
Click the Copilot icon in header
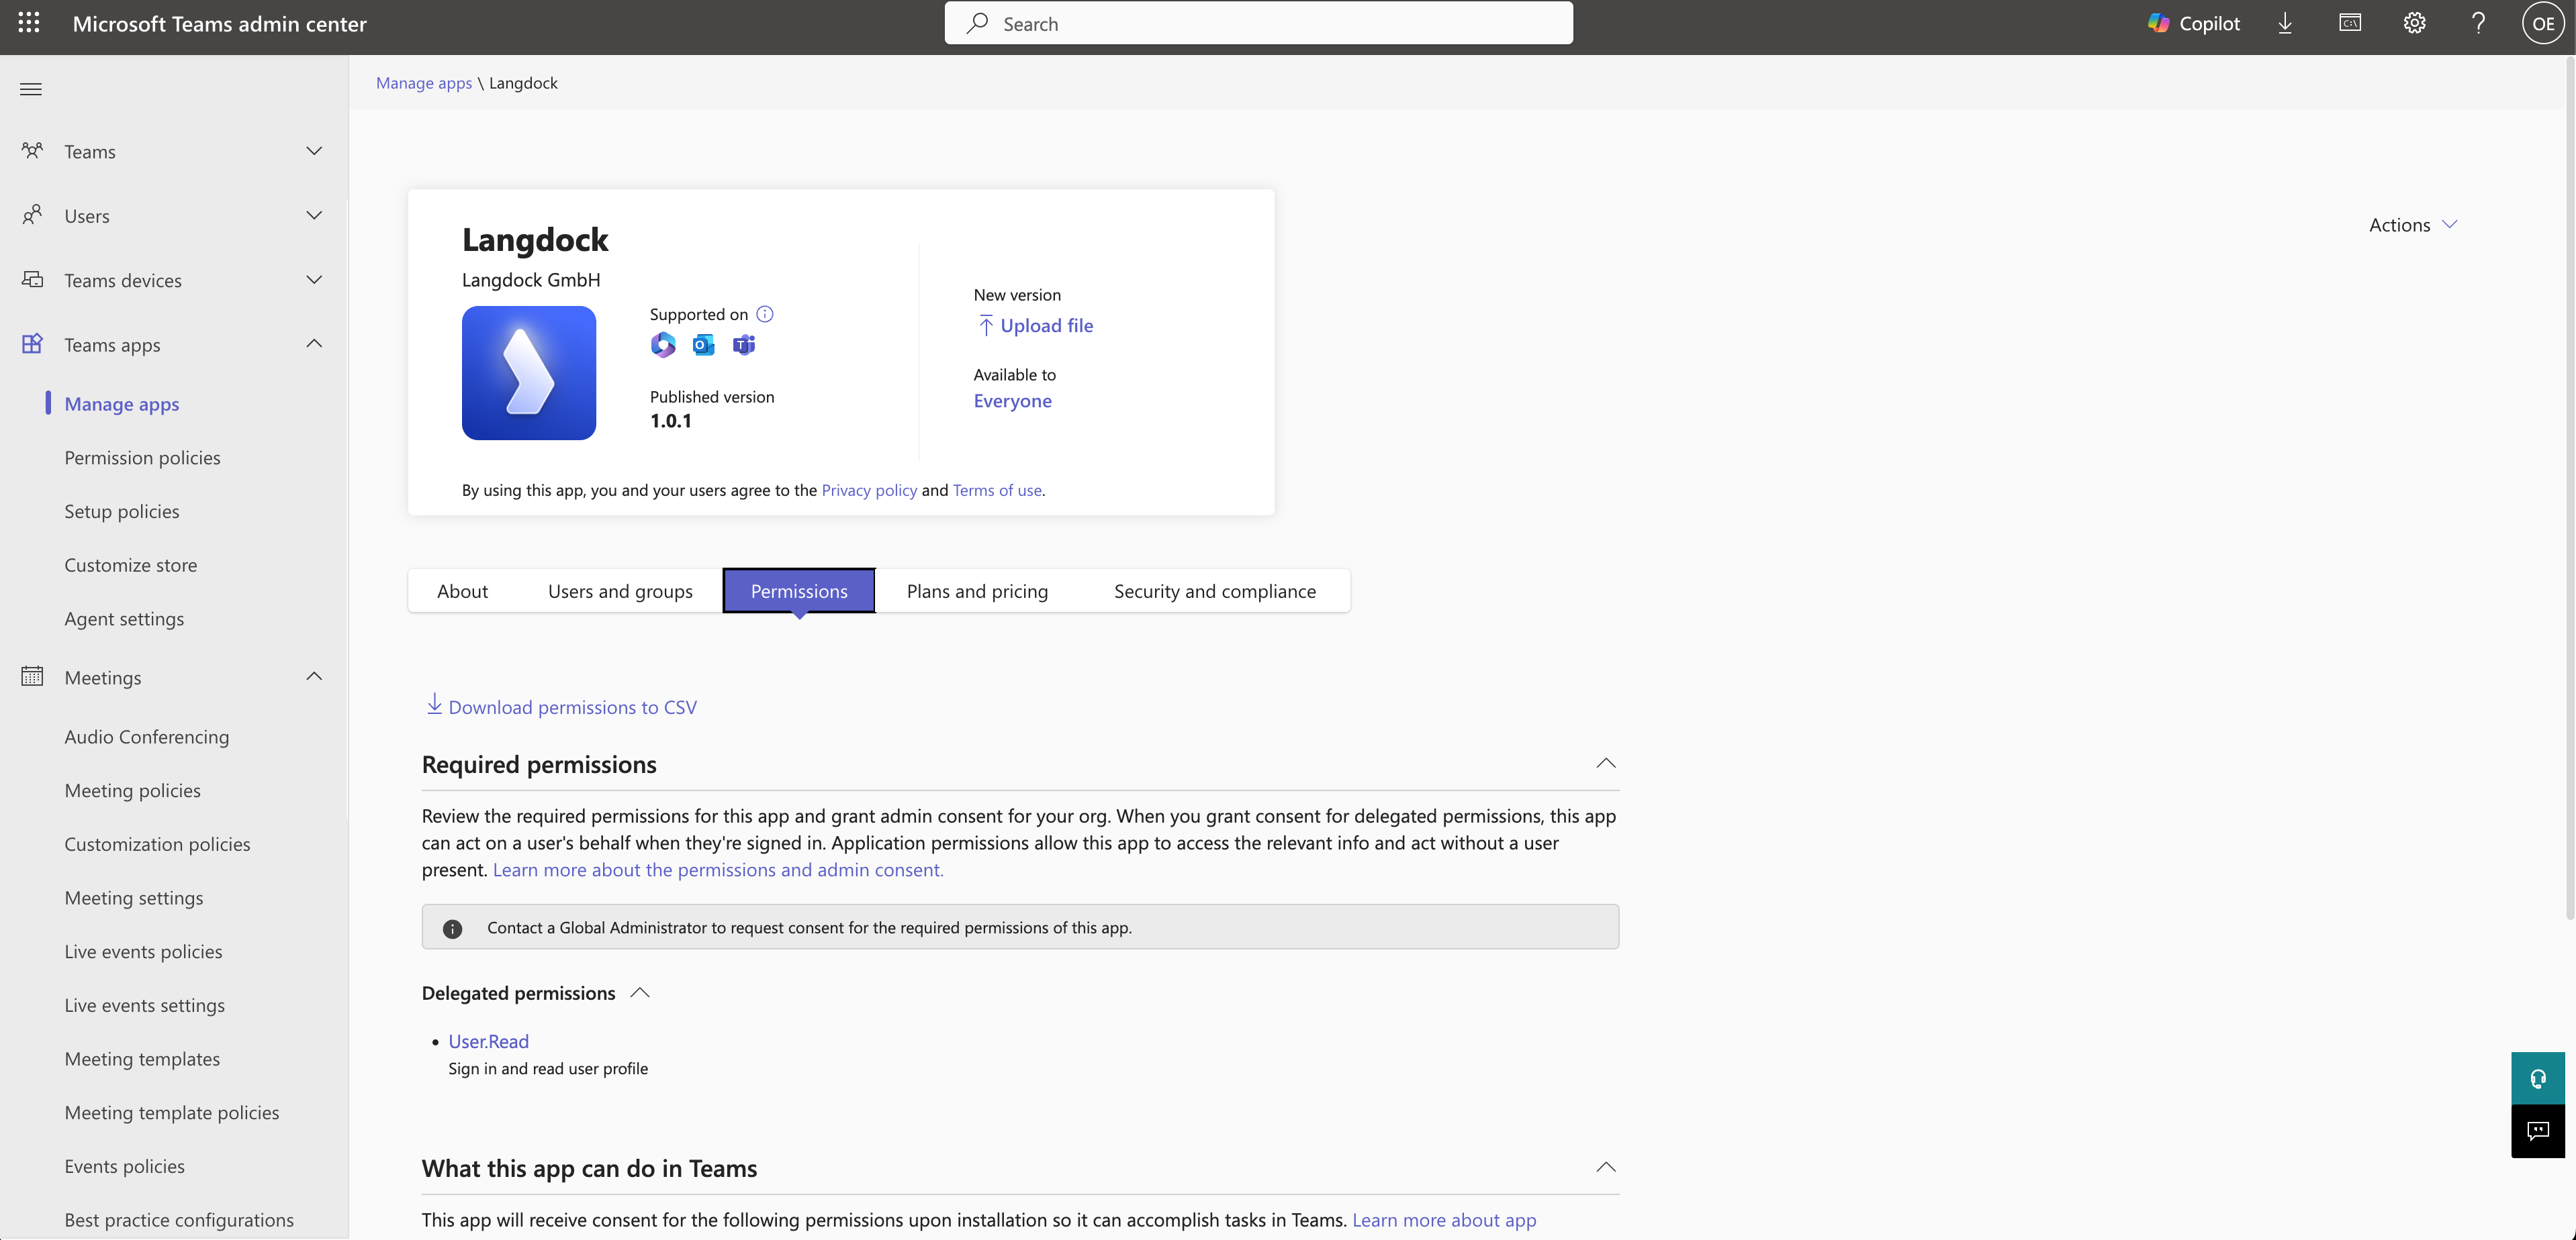[2193, 23]
